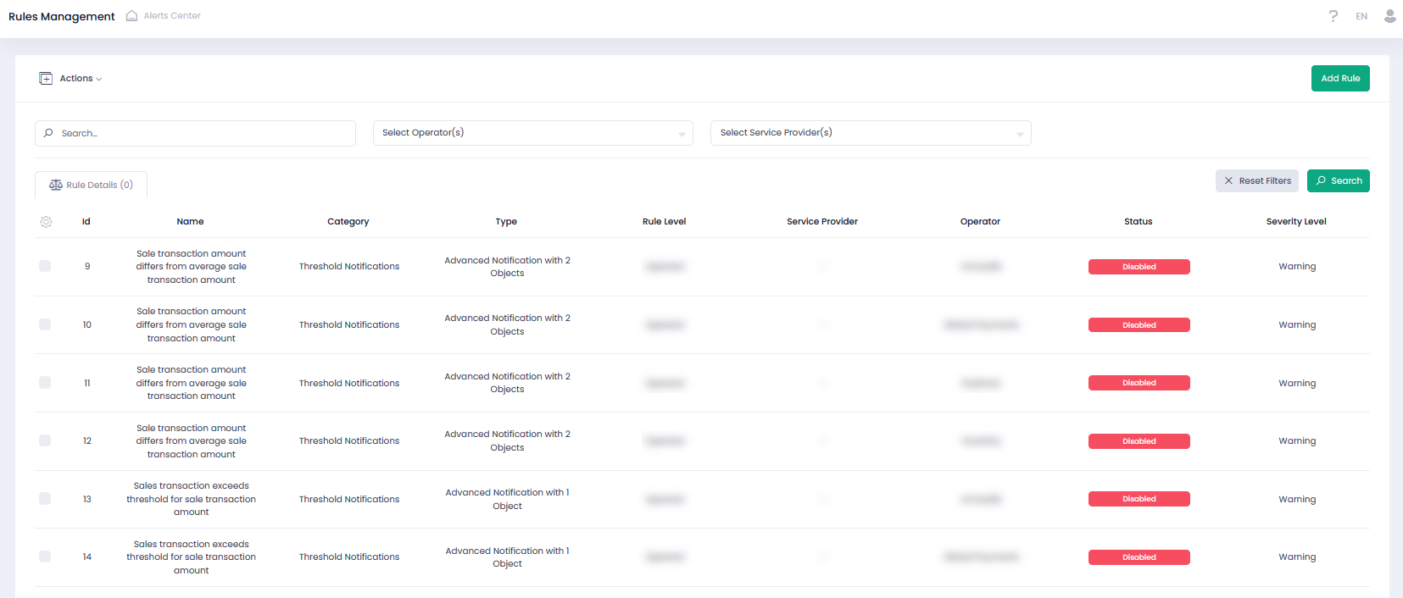The width and height of the screenshot is (1403, 598).
Task: Check the checkbox for rule 9
Action: [45, 267]
